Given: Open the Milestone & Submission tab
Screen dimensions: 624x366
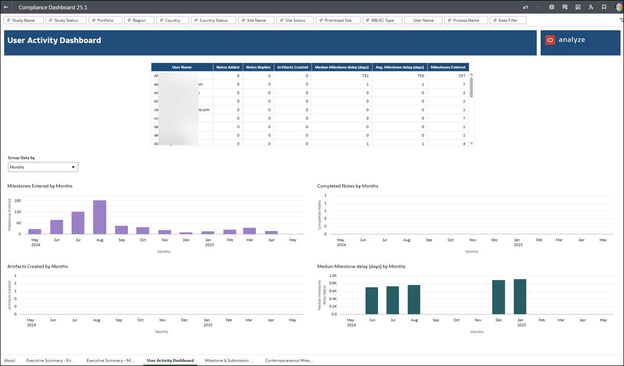Looking at the screenshot, I should coord(229,360).
